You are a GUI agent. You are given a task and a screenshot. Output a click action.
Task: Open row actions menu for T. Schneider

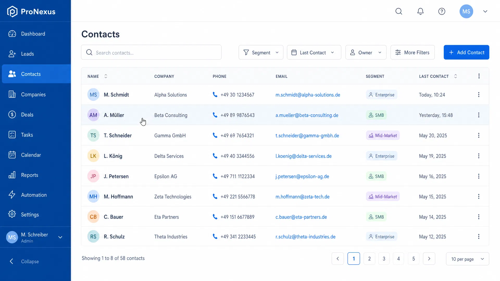tap(479, 135)
